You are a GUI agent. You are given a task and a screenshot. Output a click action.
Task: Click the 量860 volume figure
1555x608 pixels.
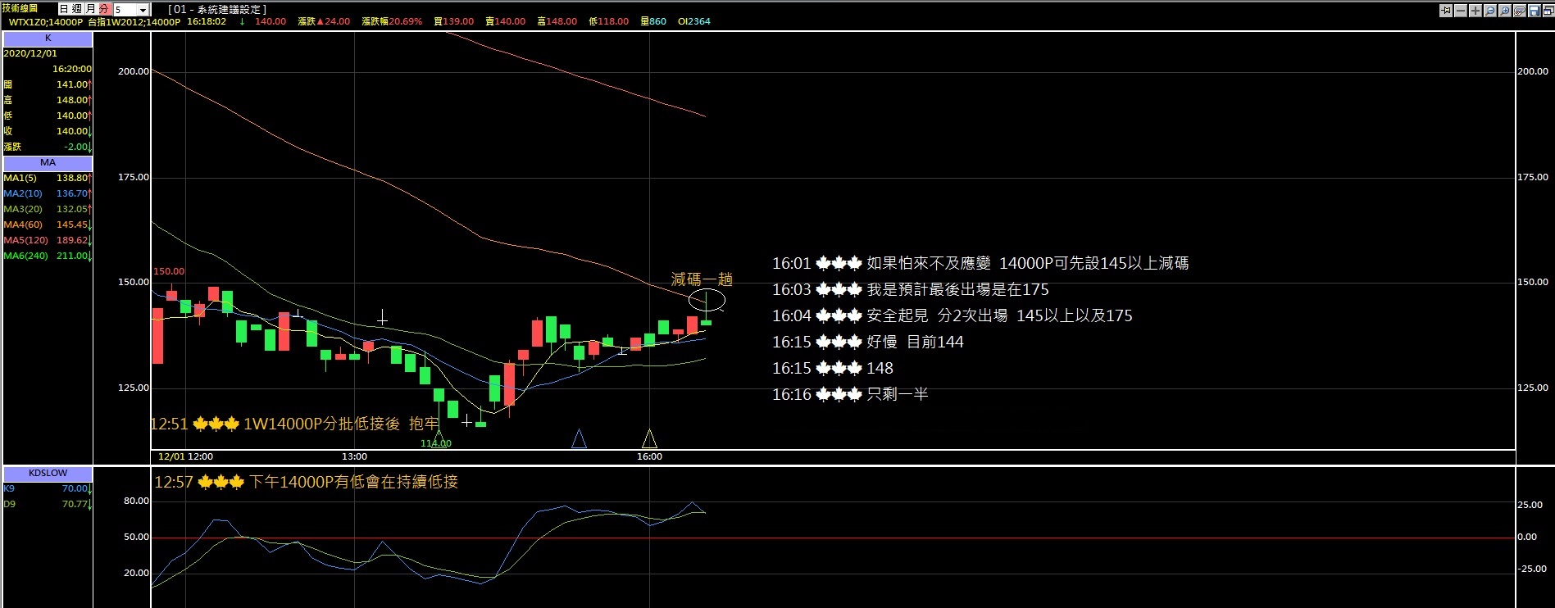point(653,21)
